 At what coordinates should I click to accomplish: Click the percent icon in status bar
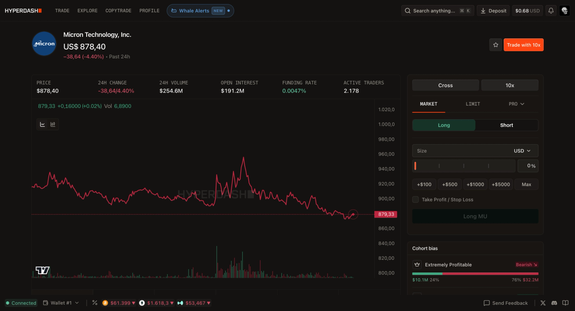(x=95, y=303)
